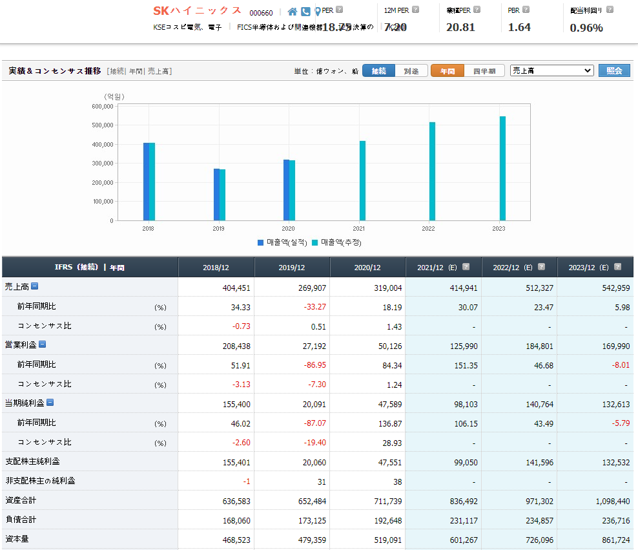Open the 売上高 dropdown selector
Screen dimensions: 638x550
tap(551, 70)
